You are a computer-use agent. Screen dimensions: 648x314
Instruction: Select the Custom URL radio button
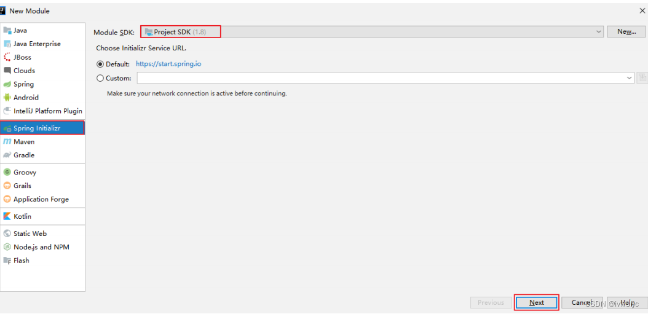click(100, 77)
